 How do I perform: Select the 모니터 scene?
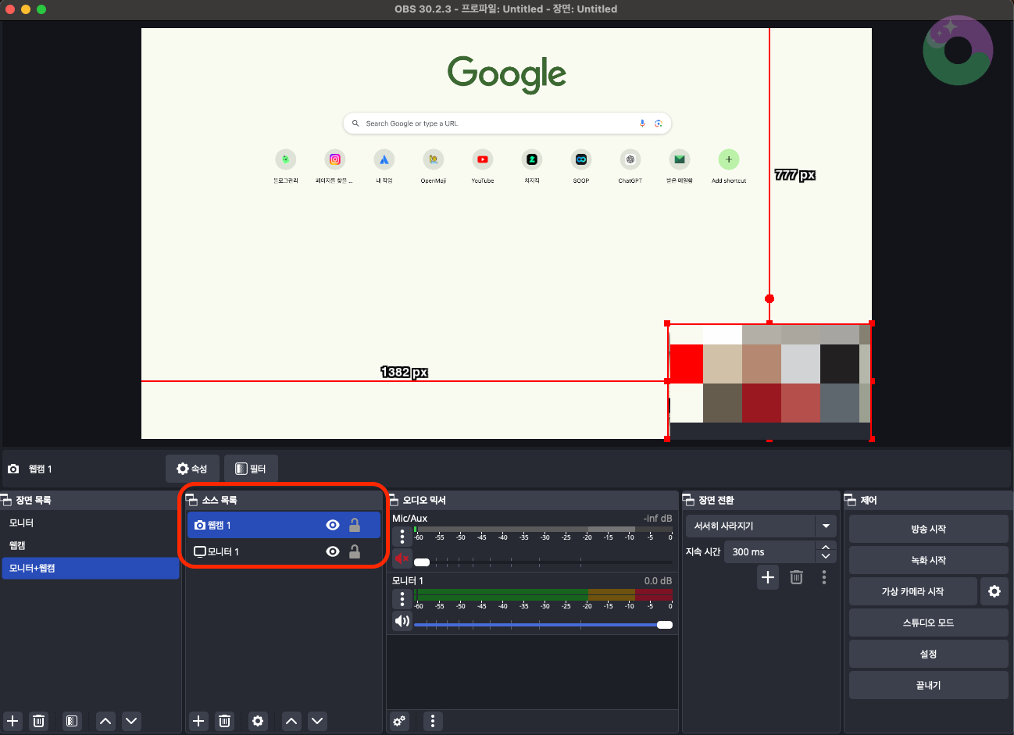click(x=90, y=523)
